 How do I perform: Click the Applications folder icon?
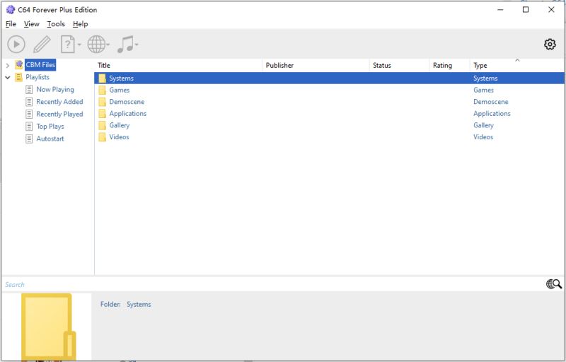pyautogui.click(x=103, y=114)
